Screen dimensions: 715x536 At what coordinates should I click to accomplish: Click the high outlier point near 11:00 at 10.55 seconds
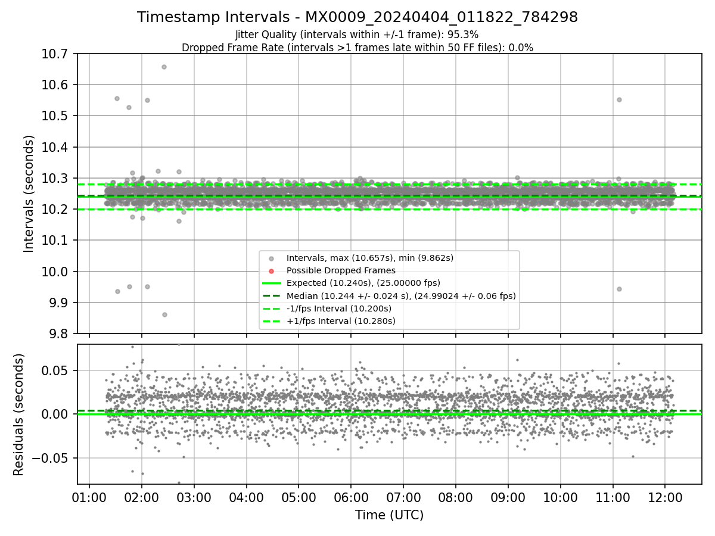[x=619, y=99]
